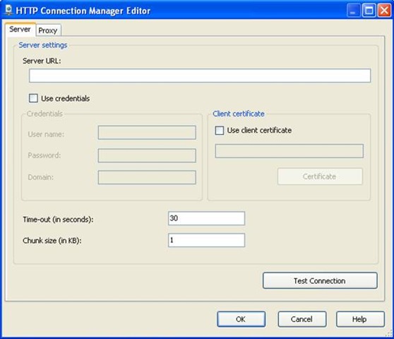Minimize the editor window
Image resolution: width=394 pixels, height=339 pixels.
pos(354,11)
